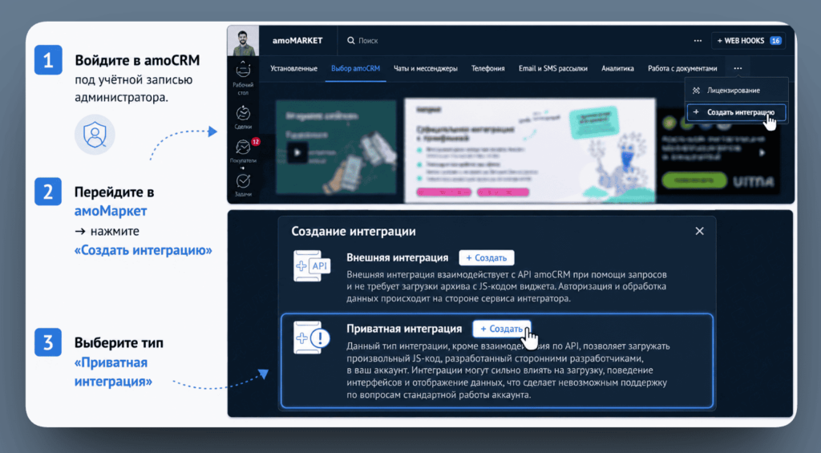Click the right banner arrow icon
The width and height of the screenshot is (821, 453).
pos(762,153)
